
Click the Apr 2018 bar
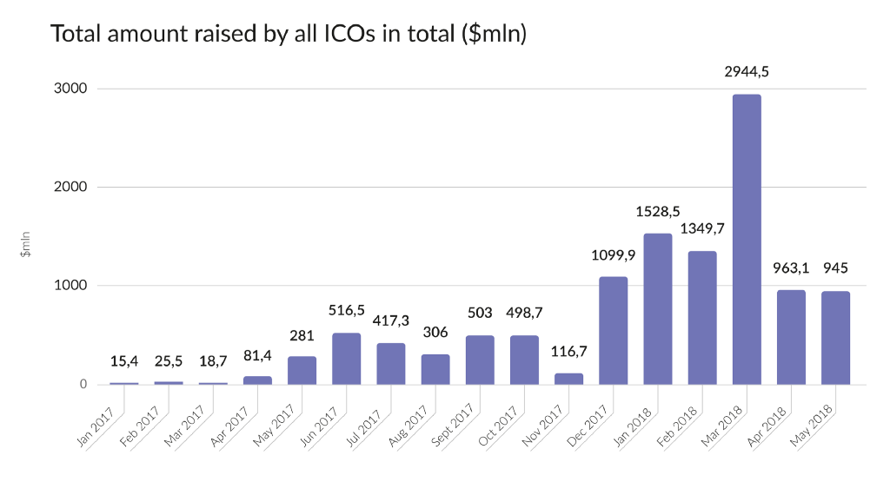tap(791, 337)
